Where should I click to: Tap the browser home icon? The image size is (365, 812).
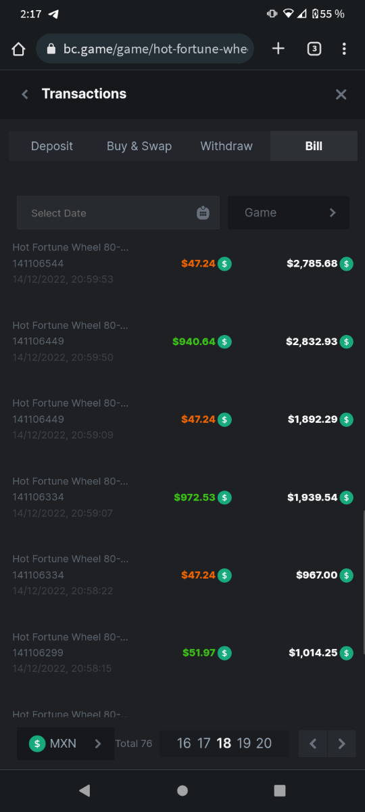[x=18, y=49]
